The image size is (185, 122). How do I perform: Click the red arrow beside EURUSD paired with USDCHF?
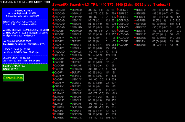[x=118, y=17]
